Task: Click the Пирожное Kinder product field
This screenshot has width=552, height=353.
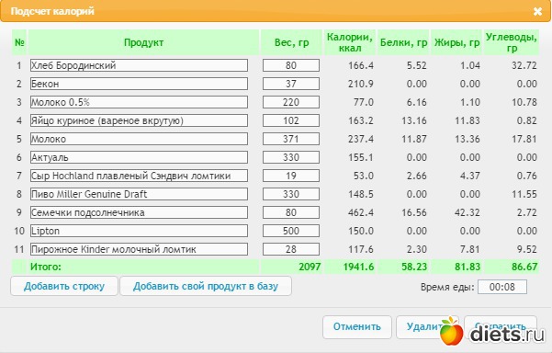Action: [139, 249]
